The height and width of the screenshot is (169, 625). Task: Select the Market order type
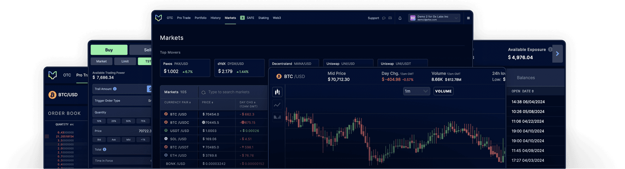(101, 61)
